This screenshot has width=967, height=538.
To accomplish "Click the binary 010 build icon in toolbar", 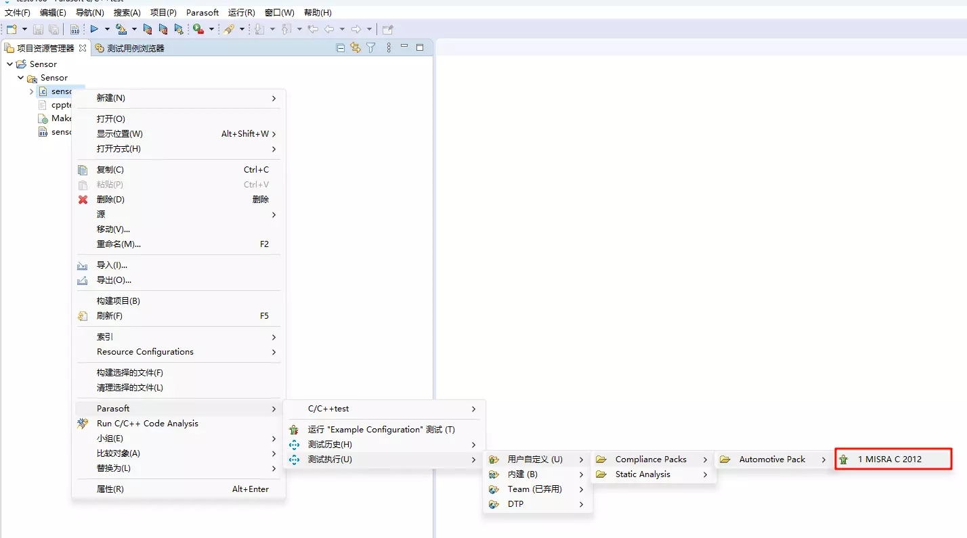I will [74, 29].
